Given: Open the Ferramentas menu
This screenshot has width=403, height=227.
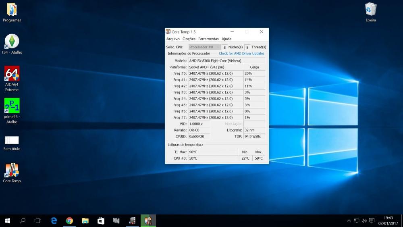Looking at the screenshot, I should [208, 39].
